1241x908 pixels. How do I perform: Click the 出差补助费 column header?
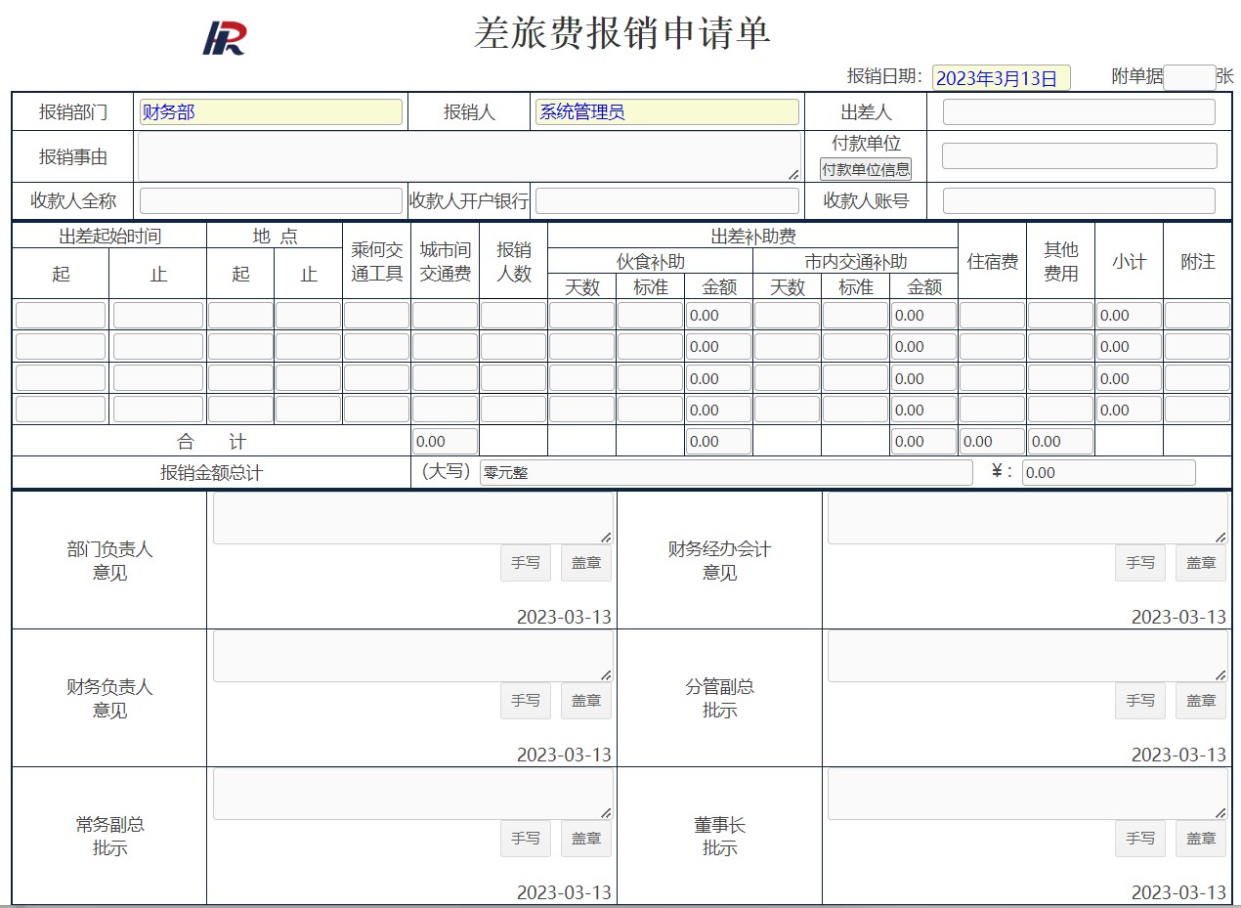click(753, 237)
